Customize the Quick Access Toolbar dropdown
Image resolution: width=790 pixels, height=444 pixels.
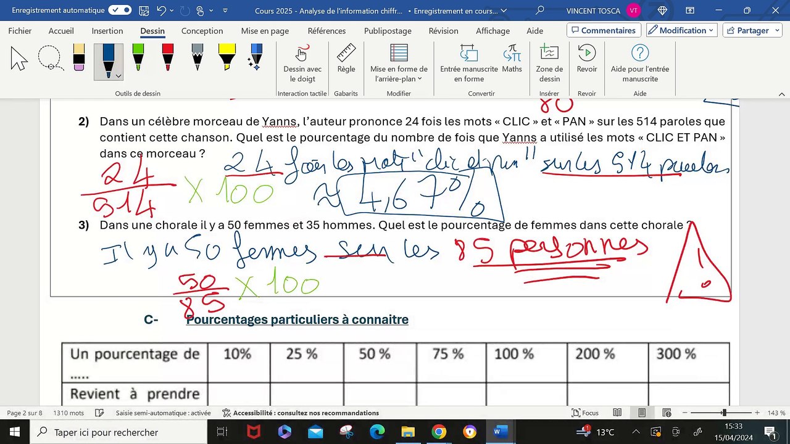[x=225, y=10]
